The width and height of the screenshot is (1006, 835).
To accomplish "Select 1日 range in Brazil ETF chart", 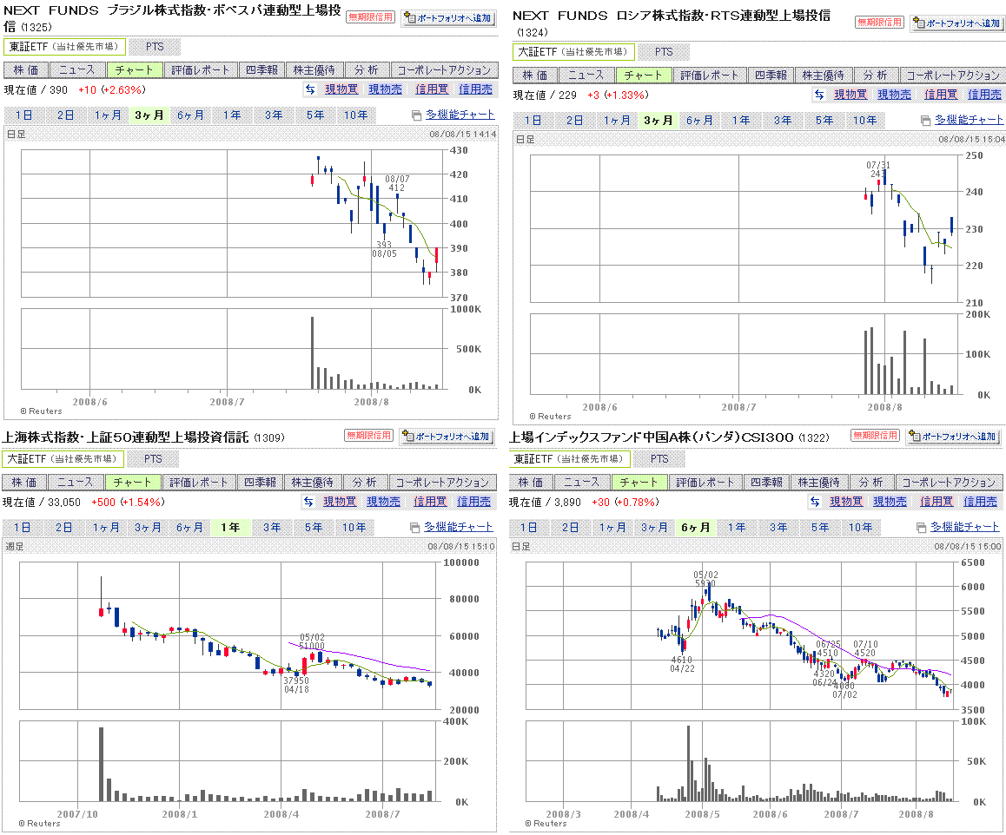I will [x=23, y=115].
